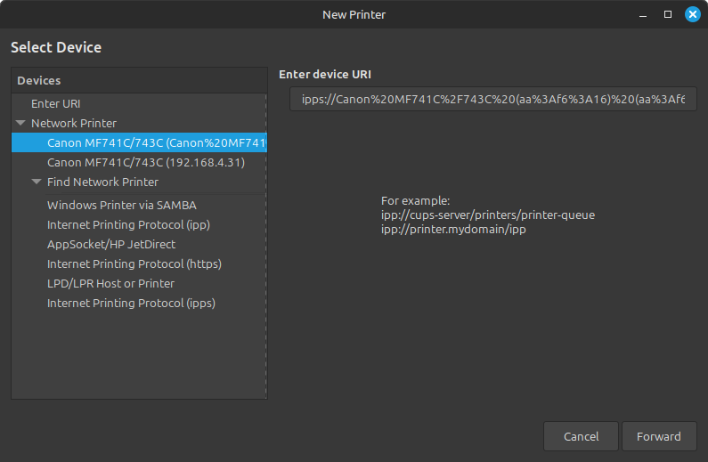
Task: Select the Find Network Printer row label
Action: point(102,182)
